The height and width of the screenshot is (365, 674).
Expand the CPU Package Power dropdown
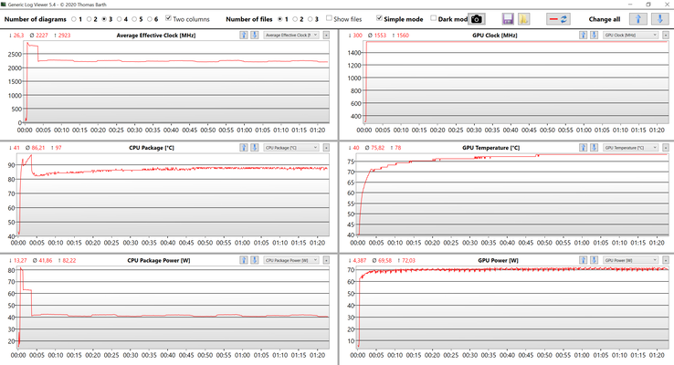pyautogui.click(x=290, y=260)
